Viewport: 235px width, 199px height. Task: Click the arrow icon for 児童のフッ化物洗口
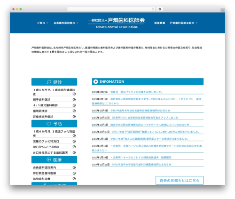tap(74, 141)
